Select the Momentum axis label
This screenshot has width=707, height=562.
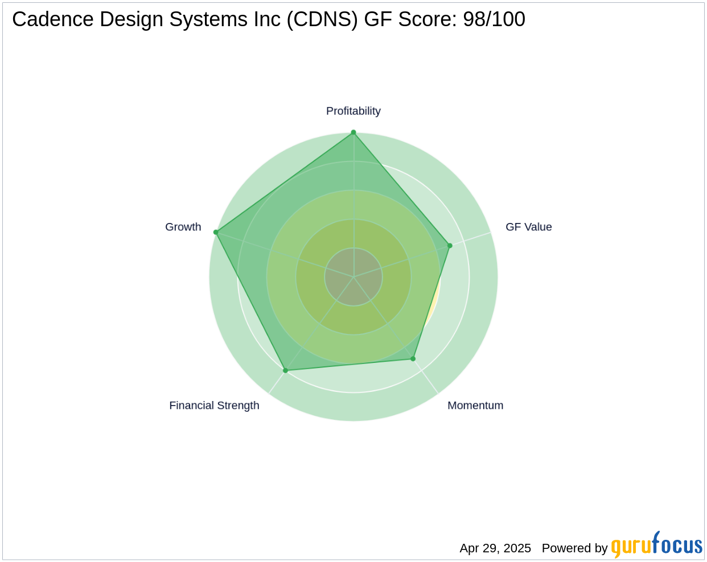(475, 406)
